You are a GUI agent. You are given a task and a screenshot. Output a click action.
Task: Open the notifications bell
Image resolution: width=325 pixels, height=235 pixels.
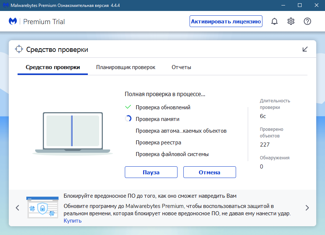[274, 21]
